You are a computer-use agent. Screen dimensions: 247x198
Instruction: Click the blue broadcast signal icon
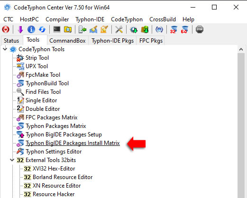point(159,29)
